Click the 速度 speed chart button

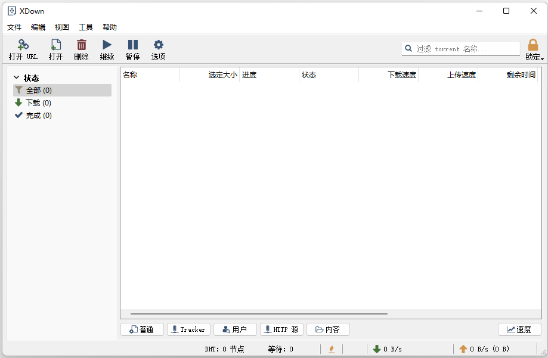tap(519, 329)
